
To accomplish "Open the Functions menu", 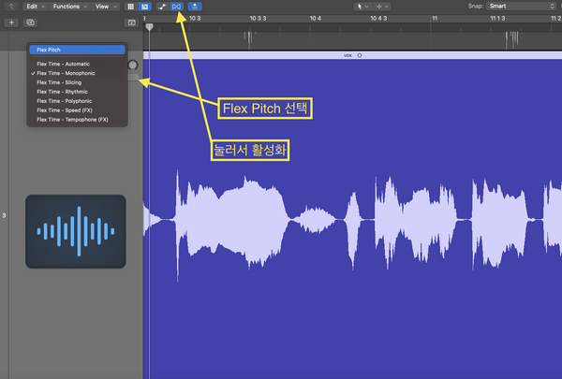I will [69, 6].
